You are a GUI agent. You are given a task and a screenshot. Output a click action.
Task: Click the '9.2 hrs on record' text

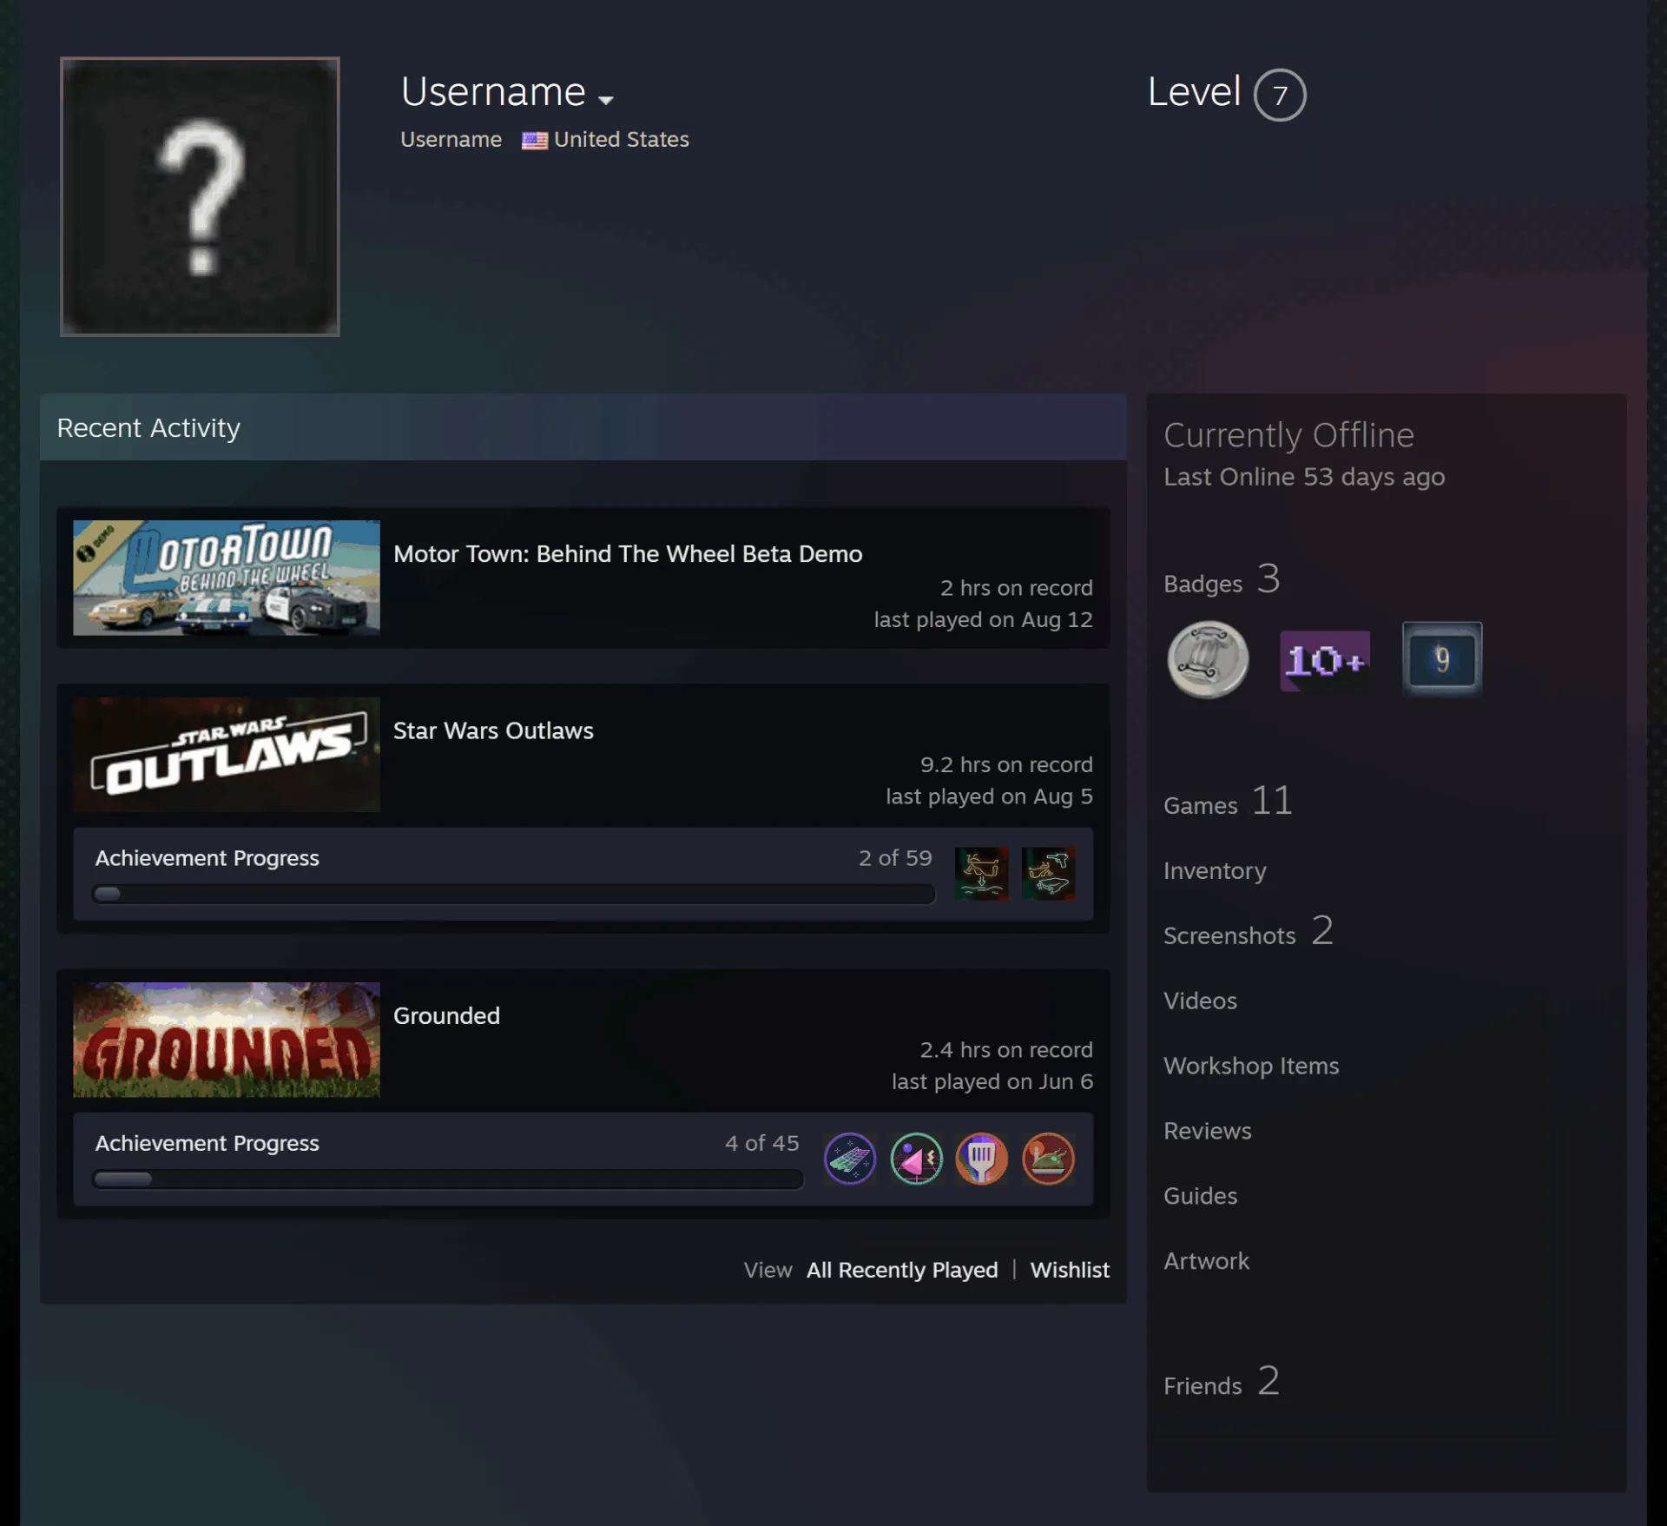pos(1006,764)
